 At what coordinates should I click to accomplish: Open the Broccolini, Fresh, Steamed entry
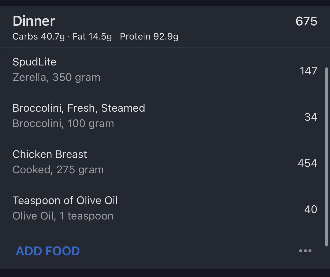79,108
